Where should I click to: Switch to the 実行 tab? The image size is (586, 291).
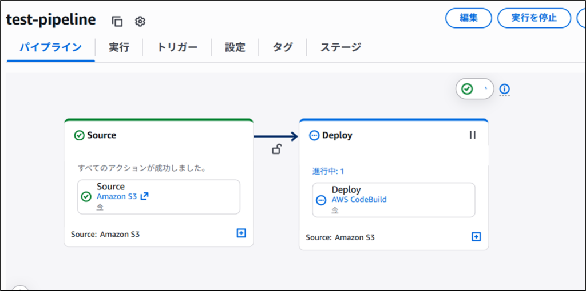click(x=119, y=47)
